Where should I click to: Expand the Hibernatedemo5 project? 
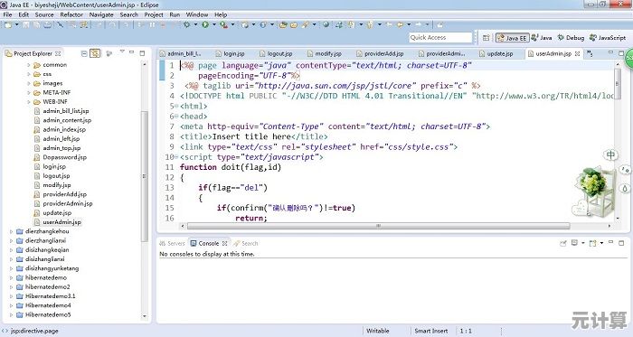click(11, 314)
